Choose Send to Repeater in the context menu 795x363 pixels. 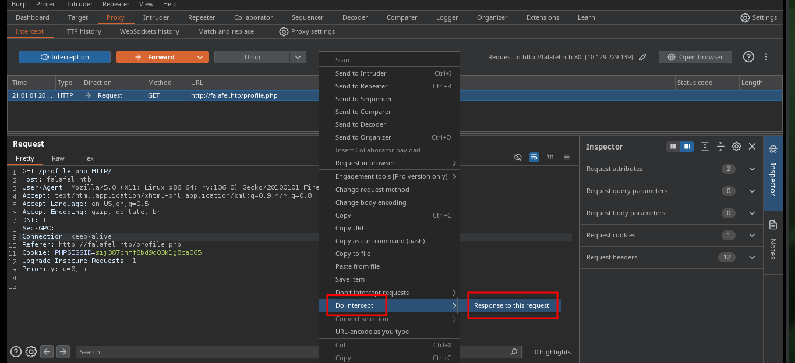click(x=389, y=86)
